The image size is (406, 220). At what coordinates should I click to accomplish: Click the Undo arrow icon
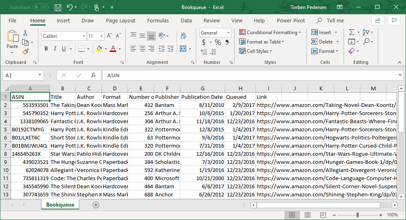tap(69, 7)
